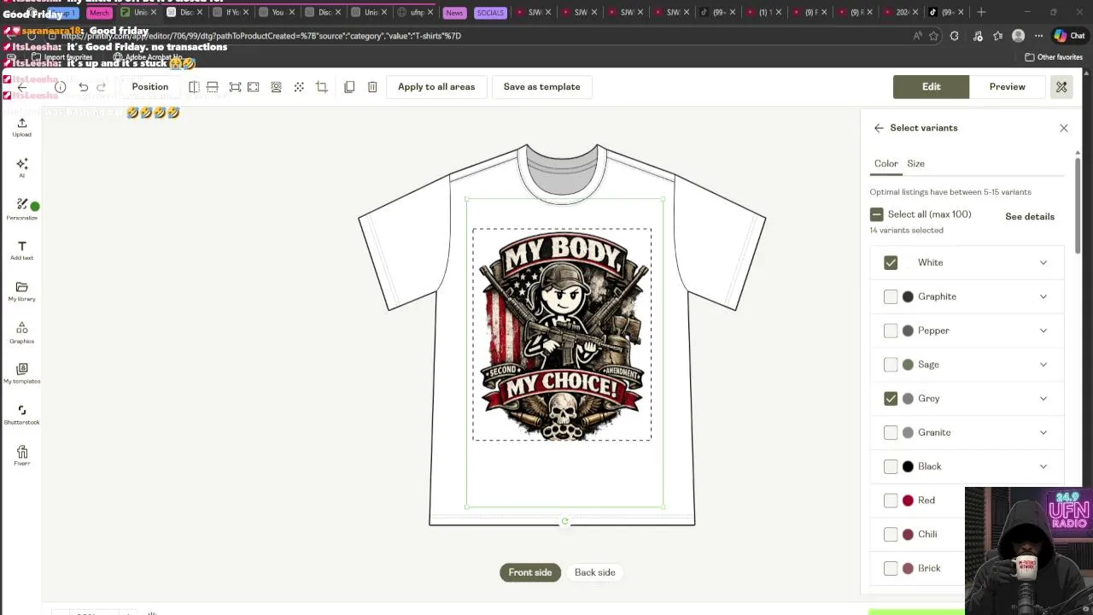Switch to the Color tab
The image size is (1093, 615).
click(886, 164)
